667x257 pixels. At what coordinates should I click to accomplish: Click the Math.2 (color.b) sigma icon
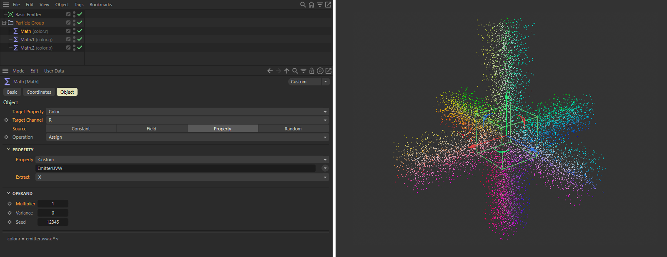click(16, 48)
